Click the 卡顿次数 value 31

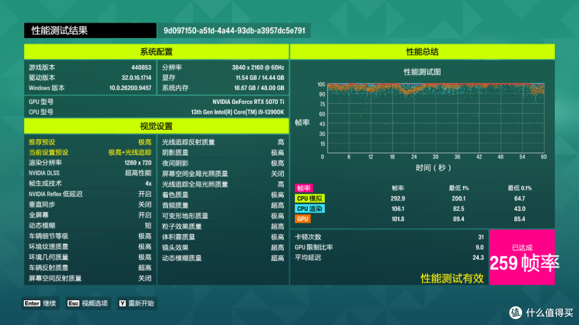pos(481,237)
